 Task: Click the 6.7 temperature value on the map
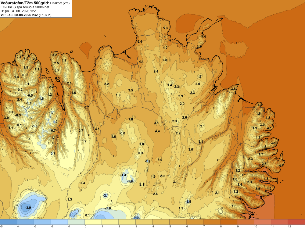tap(87, 107)
